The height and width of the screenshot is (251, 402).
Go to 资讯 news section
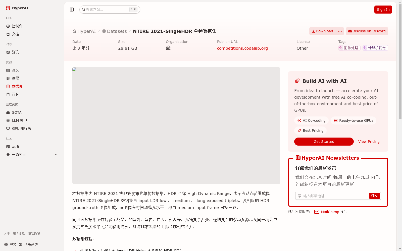coord(32,52)
